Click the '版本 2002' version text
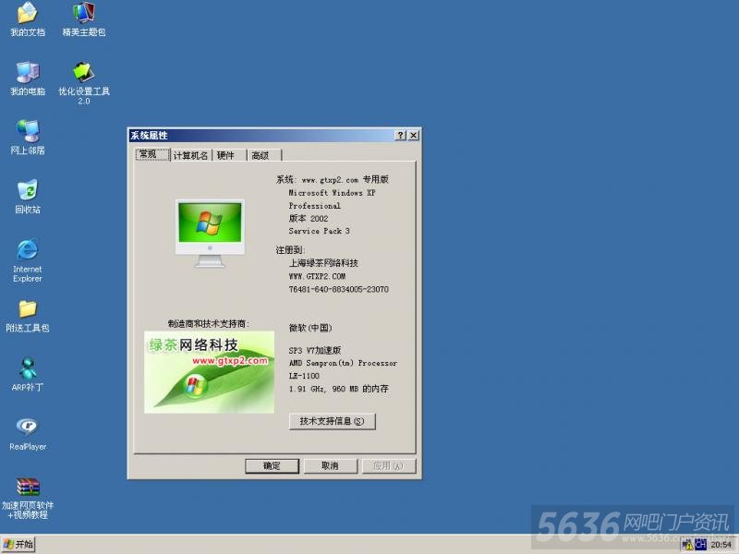The image size is (739, 554). [309, 218]
